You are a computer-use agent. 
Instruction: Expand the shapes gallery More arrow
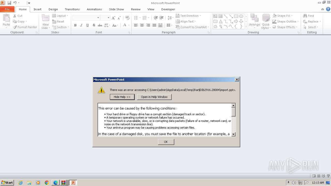(x=246, y=26)
